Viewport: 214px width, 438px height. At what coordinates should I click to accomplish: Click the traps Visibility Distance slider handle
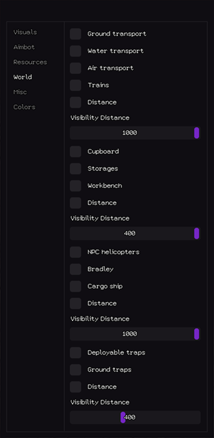[x=123, y=417]
